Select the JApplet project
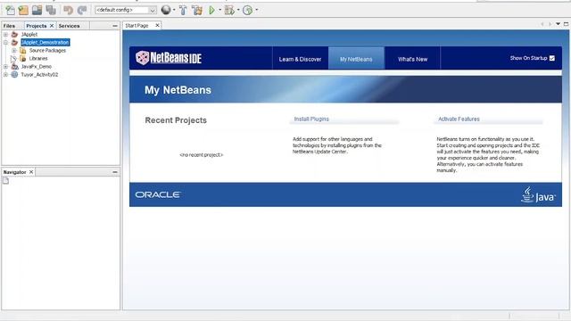Image resolution: width=571 pixels, height=321 pixels. coord(29,34)
